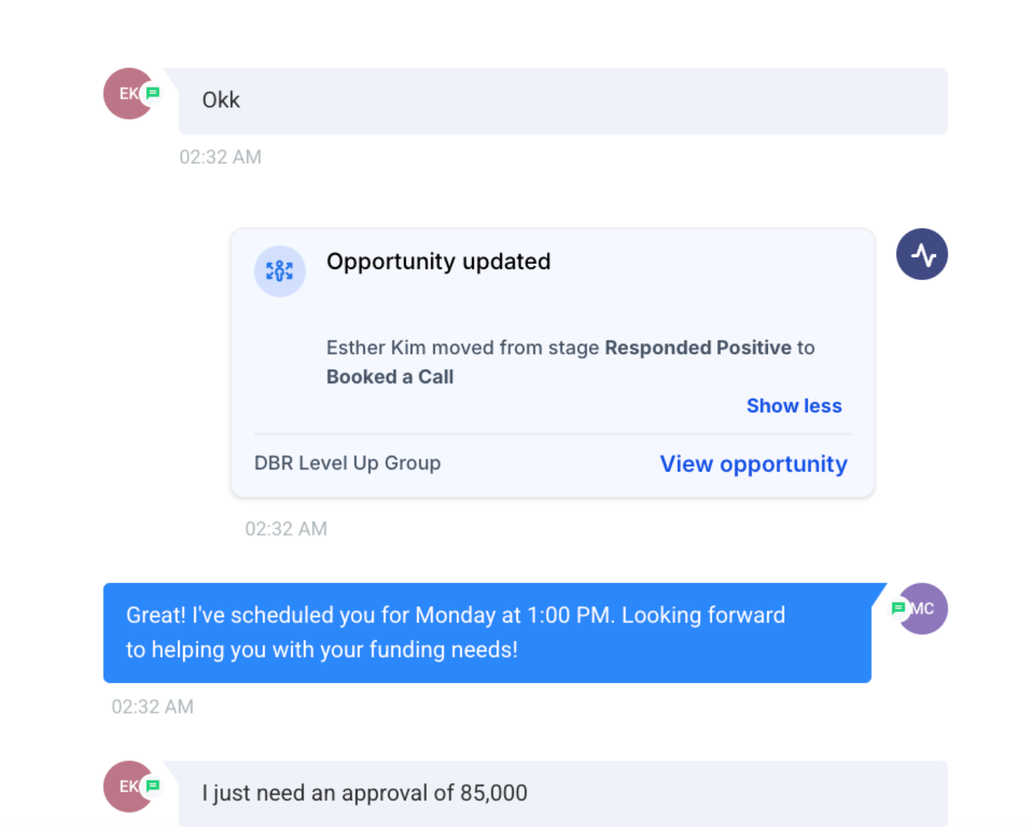Click the green chat badge next to MC avatar
1029x827 pixels.
click(x=898, y=608)
